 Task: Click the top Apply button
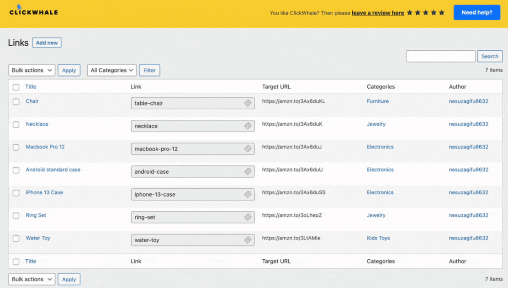click(x=69, y=70)
